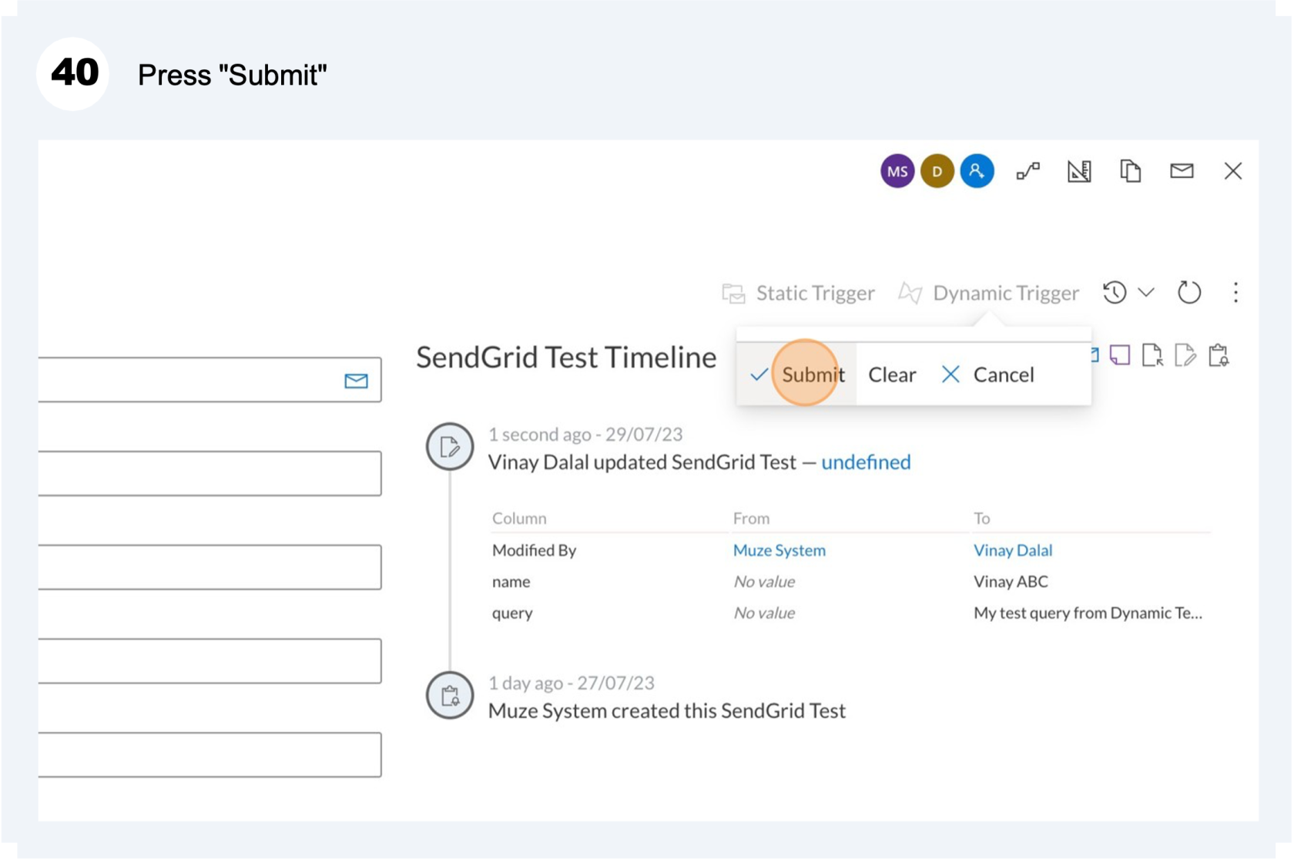
Task: Click the 'To' table header
Action: tap(981, 519)
